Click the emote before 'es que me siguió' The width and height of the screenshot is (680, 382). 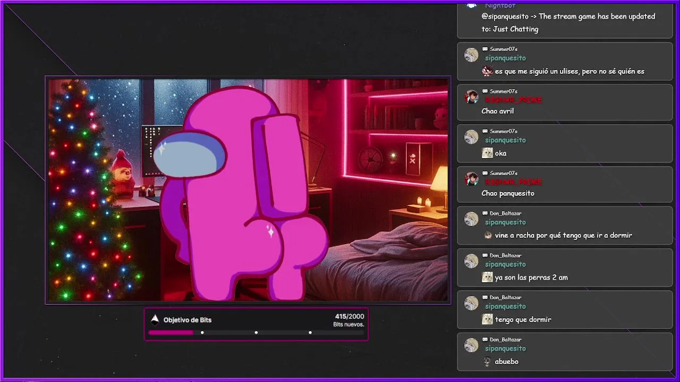coord(487,71)
